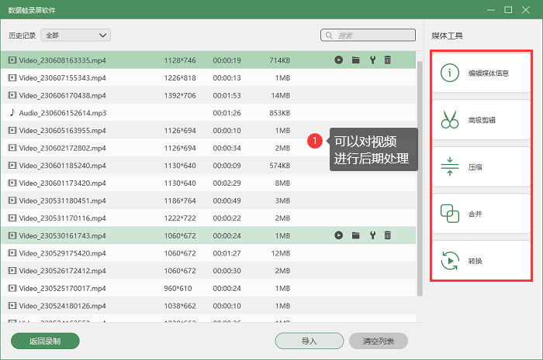Open the 转换 convert tool
The height and width of the screenshot is (360, 543).
(x=482, y=260)
